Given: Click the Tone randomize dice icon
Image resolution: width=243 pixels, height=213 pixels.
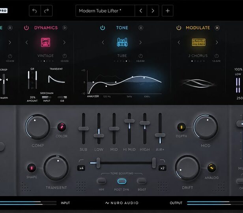Looking at the screenshot, I should [141, 28].
